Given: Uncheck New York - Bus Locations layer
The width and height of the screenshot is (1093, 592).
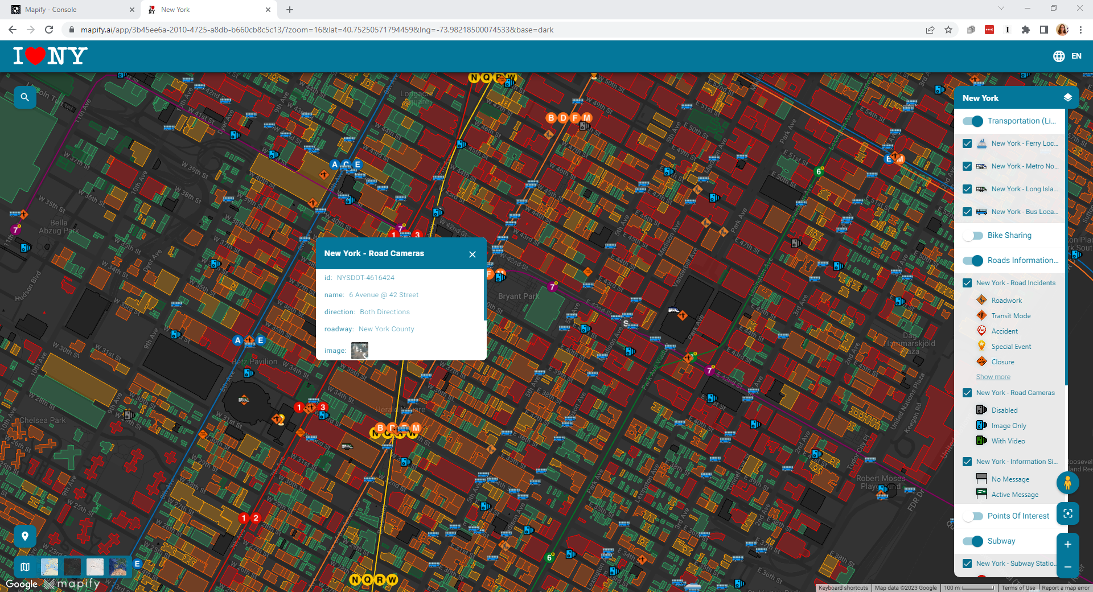Looking at the screenshot, I should tap(967, 212).
